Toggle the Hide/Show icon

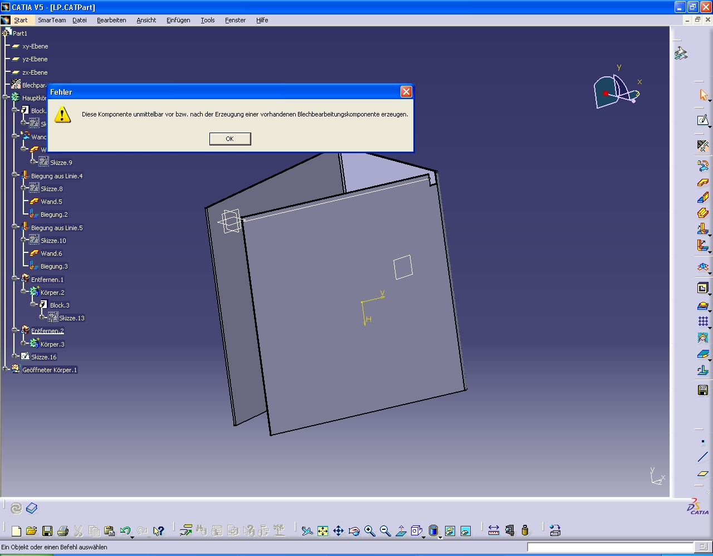[x=450, y=531]
